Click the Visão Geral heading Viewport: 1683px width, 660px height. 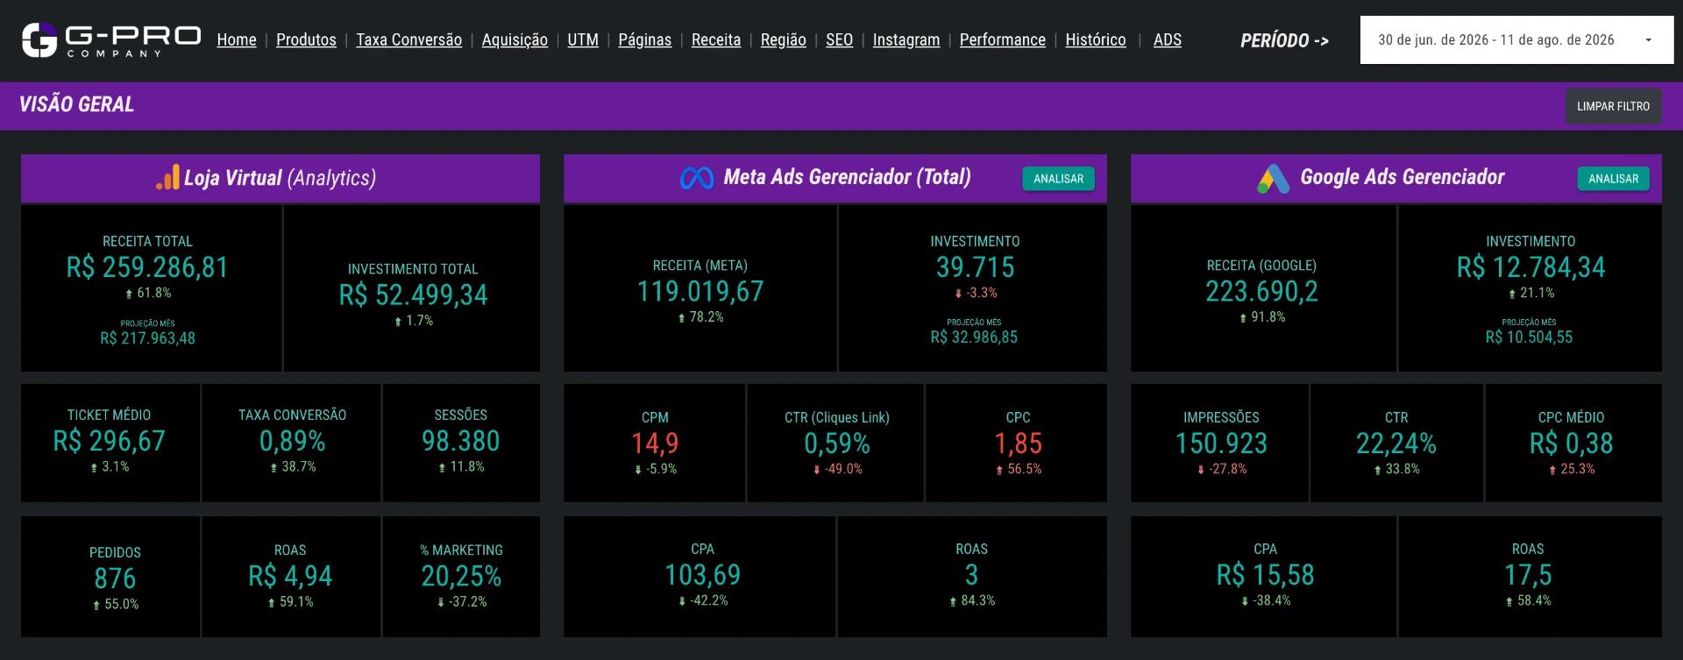point(77,105)
